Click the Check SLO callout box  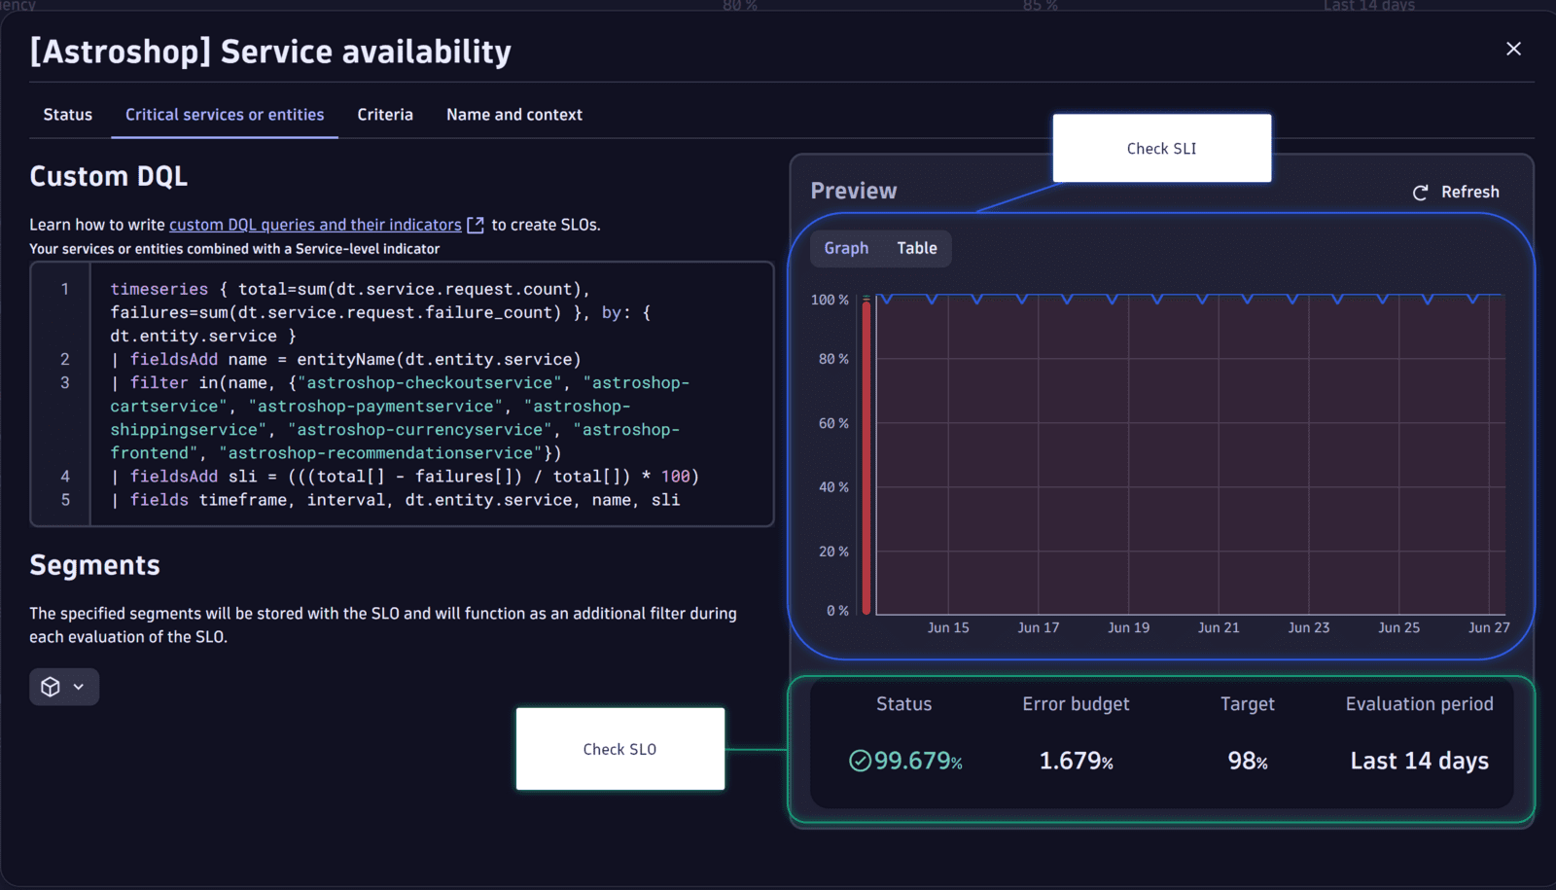click(619, 749)
